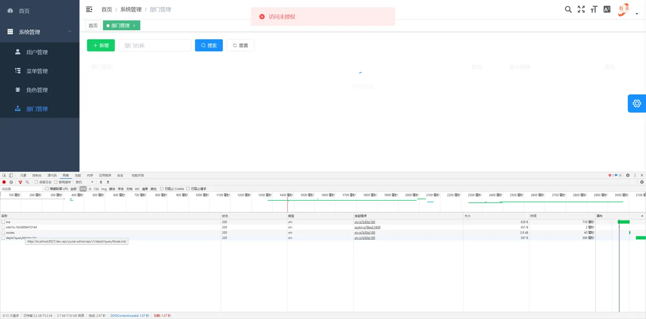Open the 性能评测 DevTools tab
The width and height of the screenshot is (646, 319).
click(138, 175)
